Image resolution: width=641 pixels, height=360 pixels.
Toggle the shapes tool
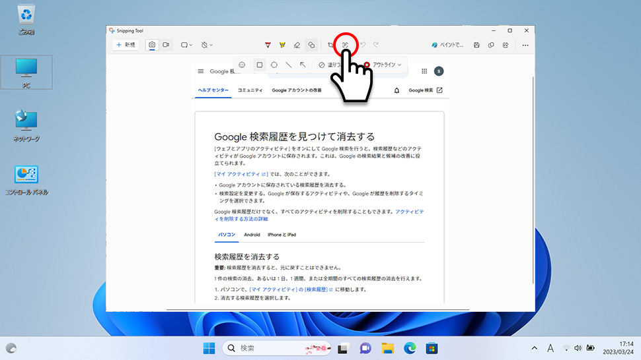(x=311, y=45)
